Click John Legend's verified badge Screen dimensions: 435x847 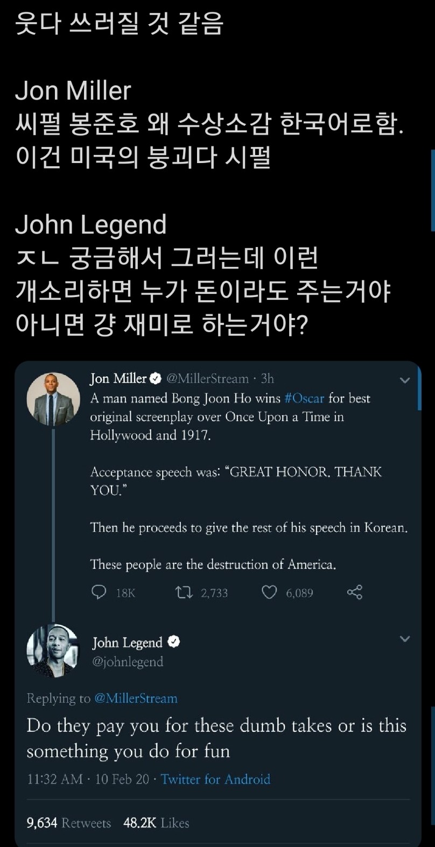pyautogui.click(x=174, y=642)
